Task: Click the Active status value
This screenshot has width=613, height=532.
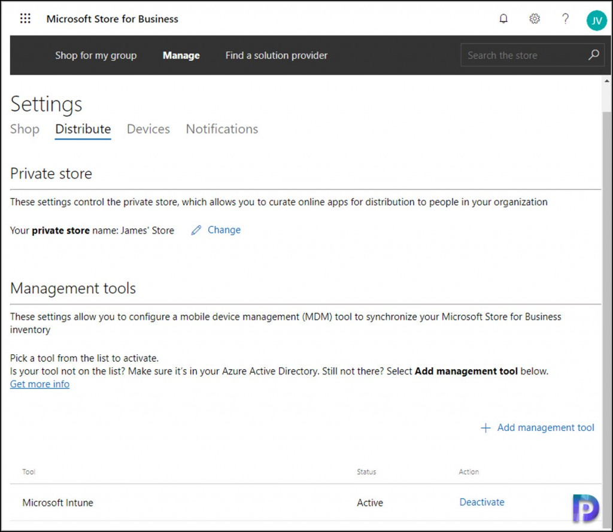Action: (370, 503)
